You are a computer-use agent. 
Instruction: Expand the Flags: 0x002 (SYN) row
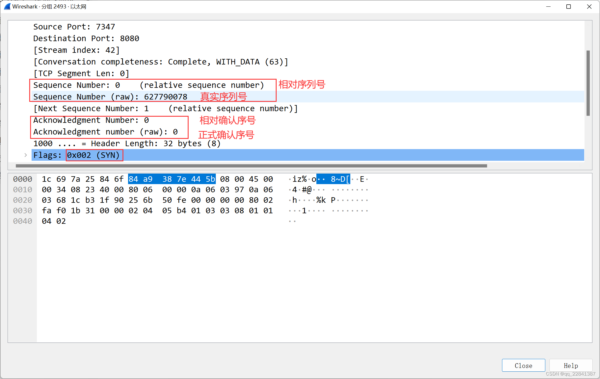(x=26, y=155)
